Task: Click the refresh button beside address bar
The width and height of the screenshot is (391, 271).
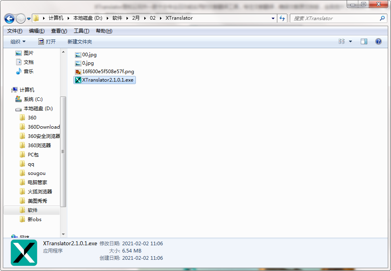Action: (x=282, y=18)
